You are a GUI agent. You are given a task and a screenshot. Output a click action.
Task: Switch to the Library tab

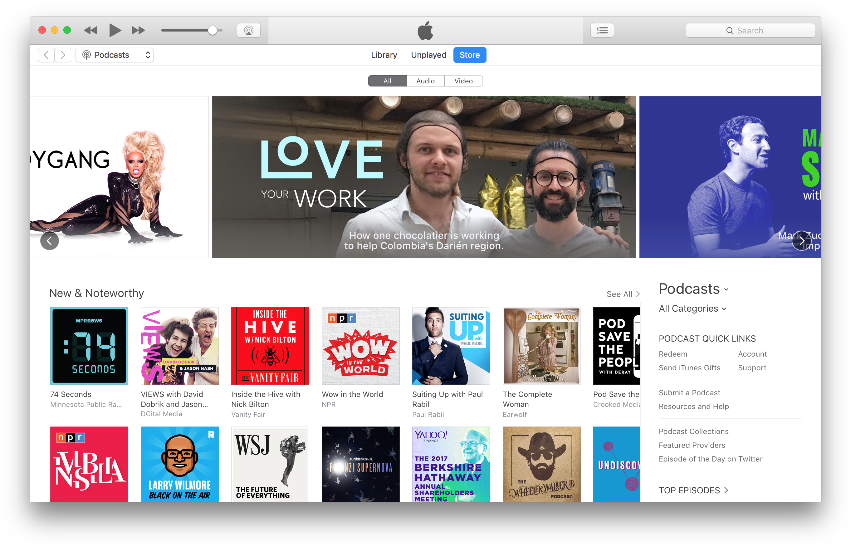384,55
